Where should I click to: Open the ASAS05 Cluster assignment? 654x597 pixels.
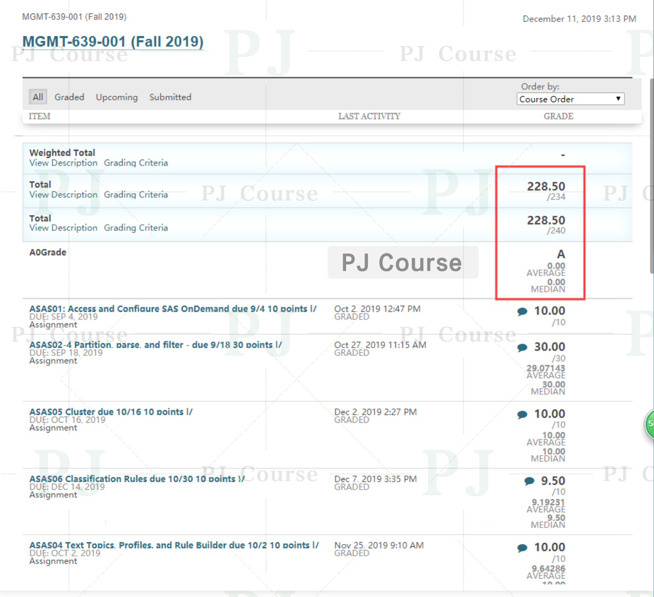(x=111, y=412)
